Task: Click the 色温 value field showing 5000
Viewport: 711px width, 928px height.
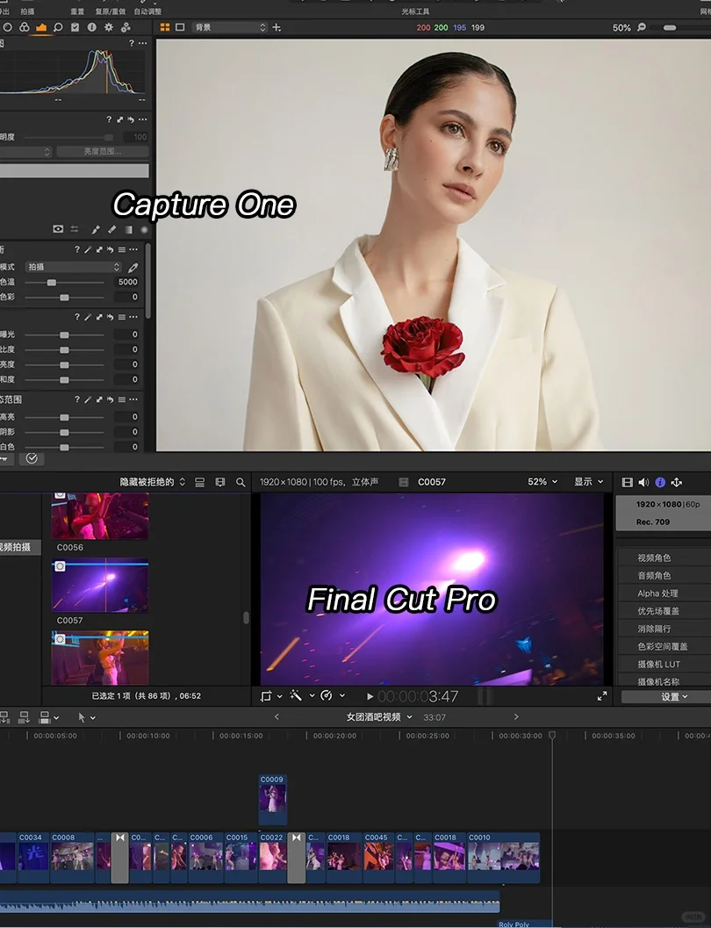Action: [127, 283]
